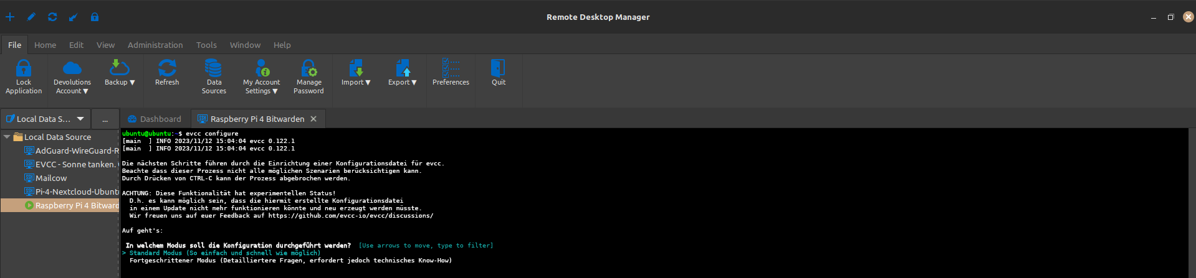This screenshot has height=278, width=1196.
Task: Click the Refresh ribbon icon
Action: click(167, 68)
